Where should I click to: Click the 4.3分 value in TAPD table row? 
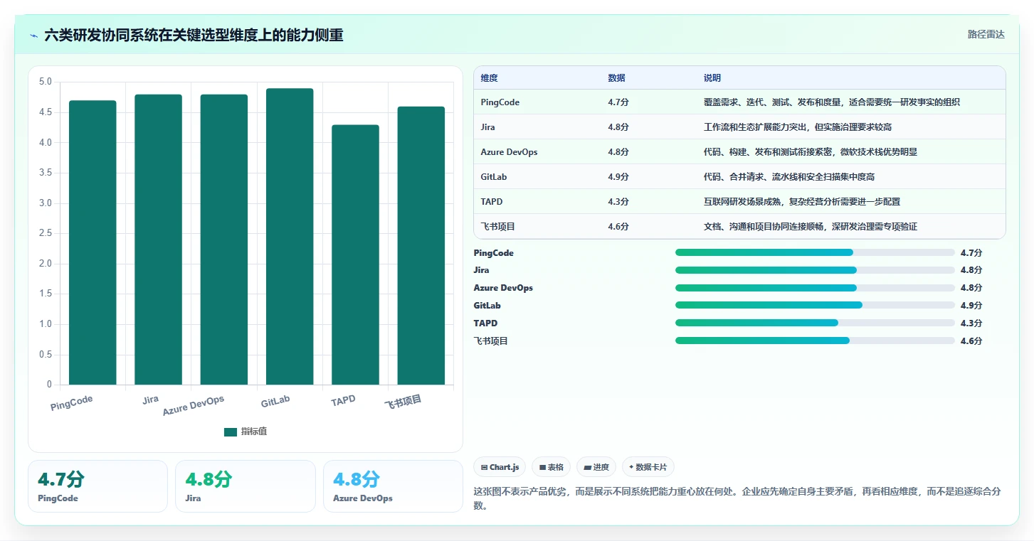(618, 202)
